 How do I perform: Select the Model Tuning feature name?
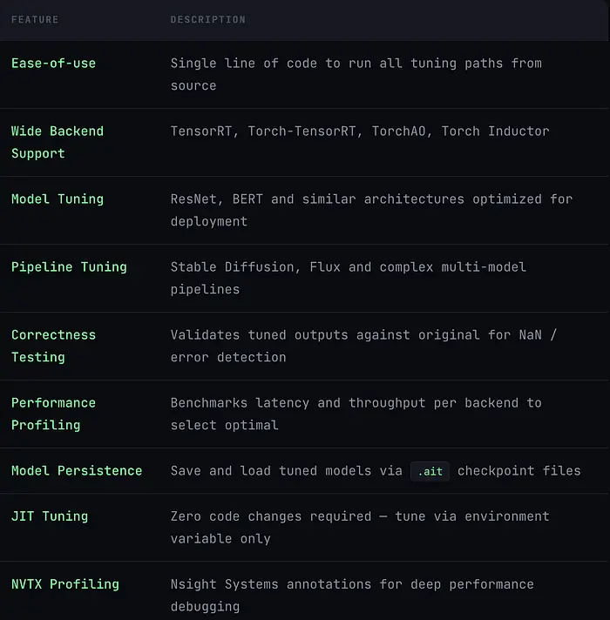(57, 199)
